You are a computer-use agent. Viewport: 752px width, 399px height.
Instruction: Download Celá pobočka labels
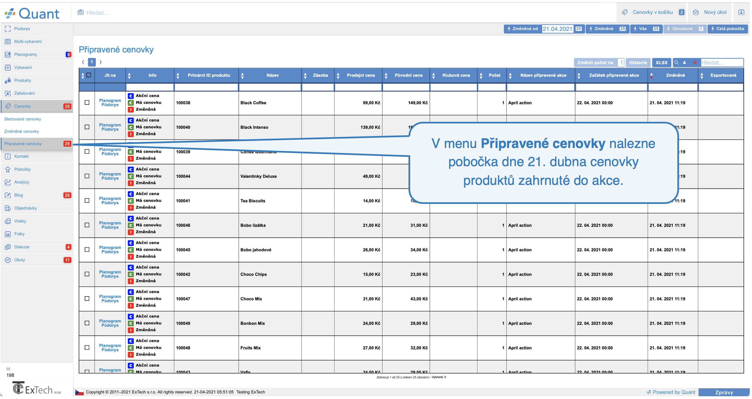pos(727,29)
